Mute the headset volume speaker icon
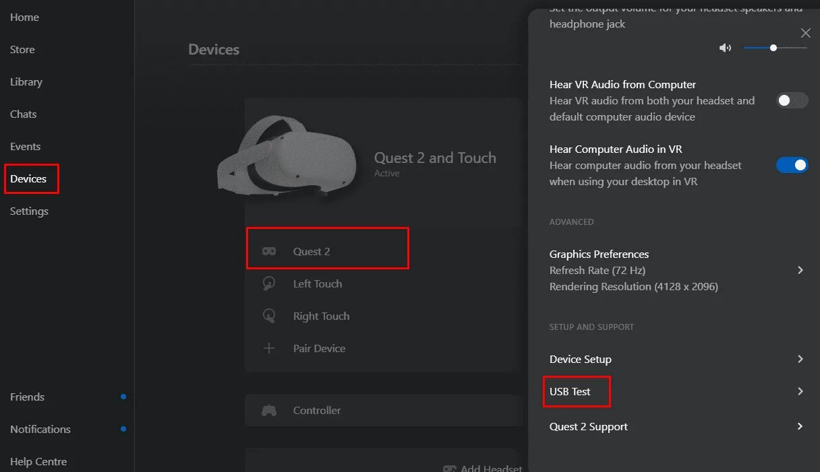The width and height of the screenshot is (820, 472). [x=725, y=48]
